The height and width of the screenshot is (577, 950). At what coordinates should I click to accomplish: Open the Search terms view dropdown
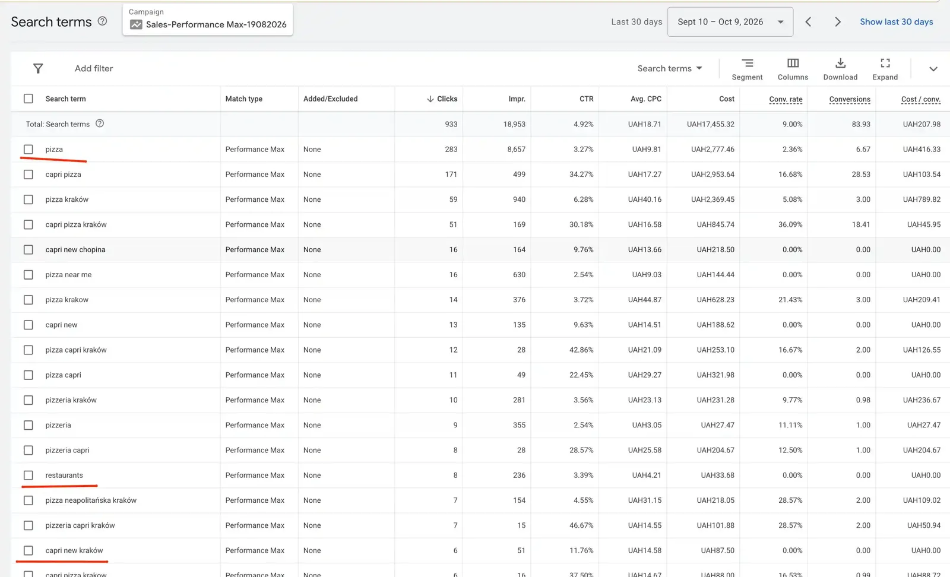point(670,68)
